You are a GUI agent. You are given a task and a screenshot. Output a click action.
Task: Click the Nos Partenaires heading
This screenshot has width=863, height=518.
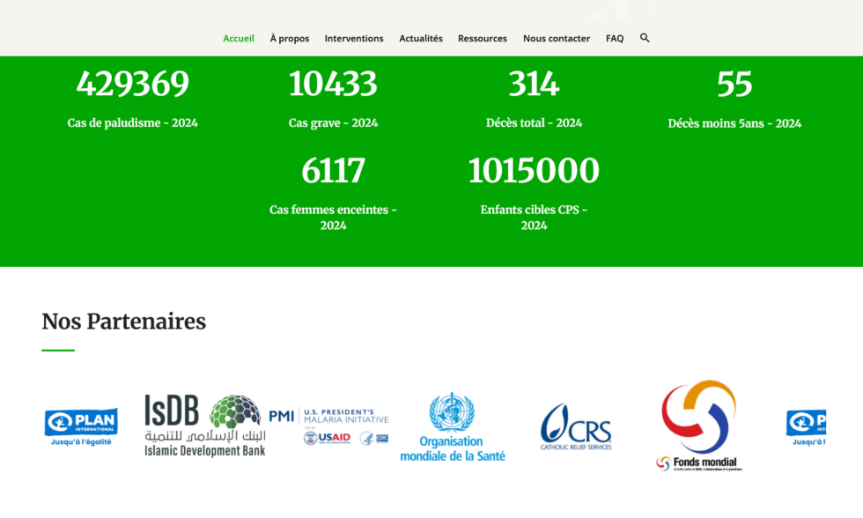(124, 322)
